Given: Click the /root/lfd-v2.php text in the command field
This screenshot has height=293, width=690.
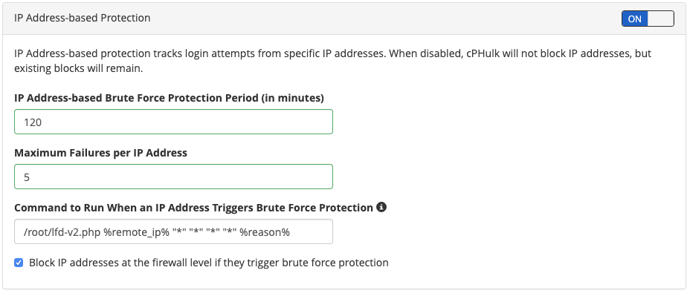Looking at the screenshot, I should tap(62, 232).
